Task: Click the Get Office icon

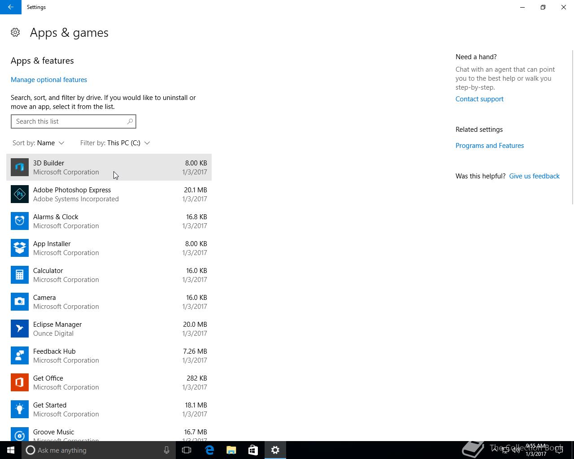Action: pos(20,382)
